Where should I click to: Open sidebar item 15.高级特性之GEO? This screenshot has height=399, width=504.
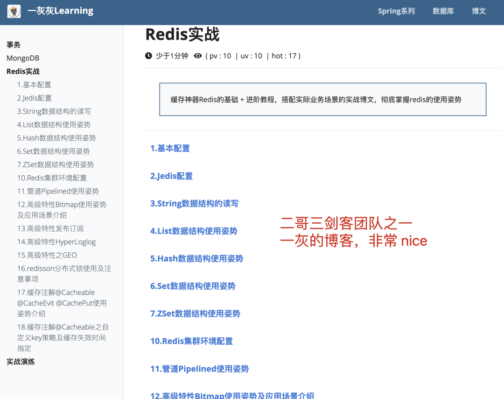coord(47,255)
